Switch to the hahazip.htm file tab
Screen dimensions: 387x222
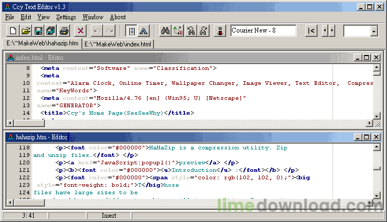coord(42,43)
